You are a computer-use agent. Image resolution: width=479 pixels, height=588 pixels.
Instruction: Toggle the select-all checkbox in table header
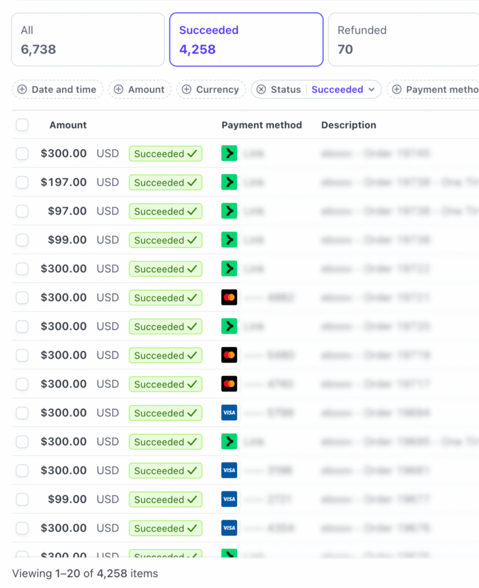pos(22,125)
